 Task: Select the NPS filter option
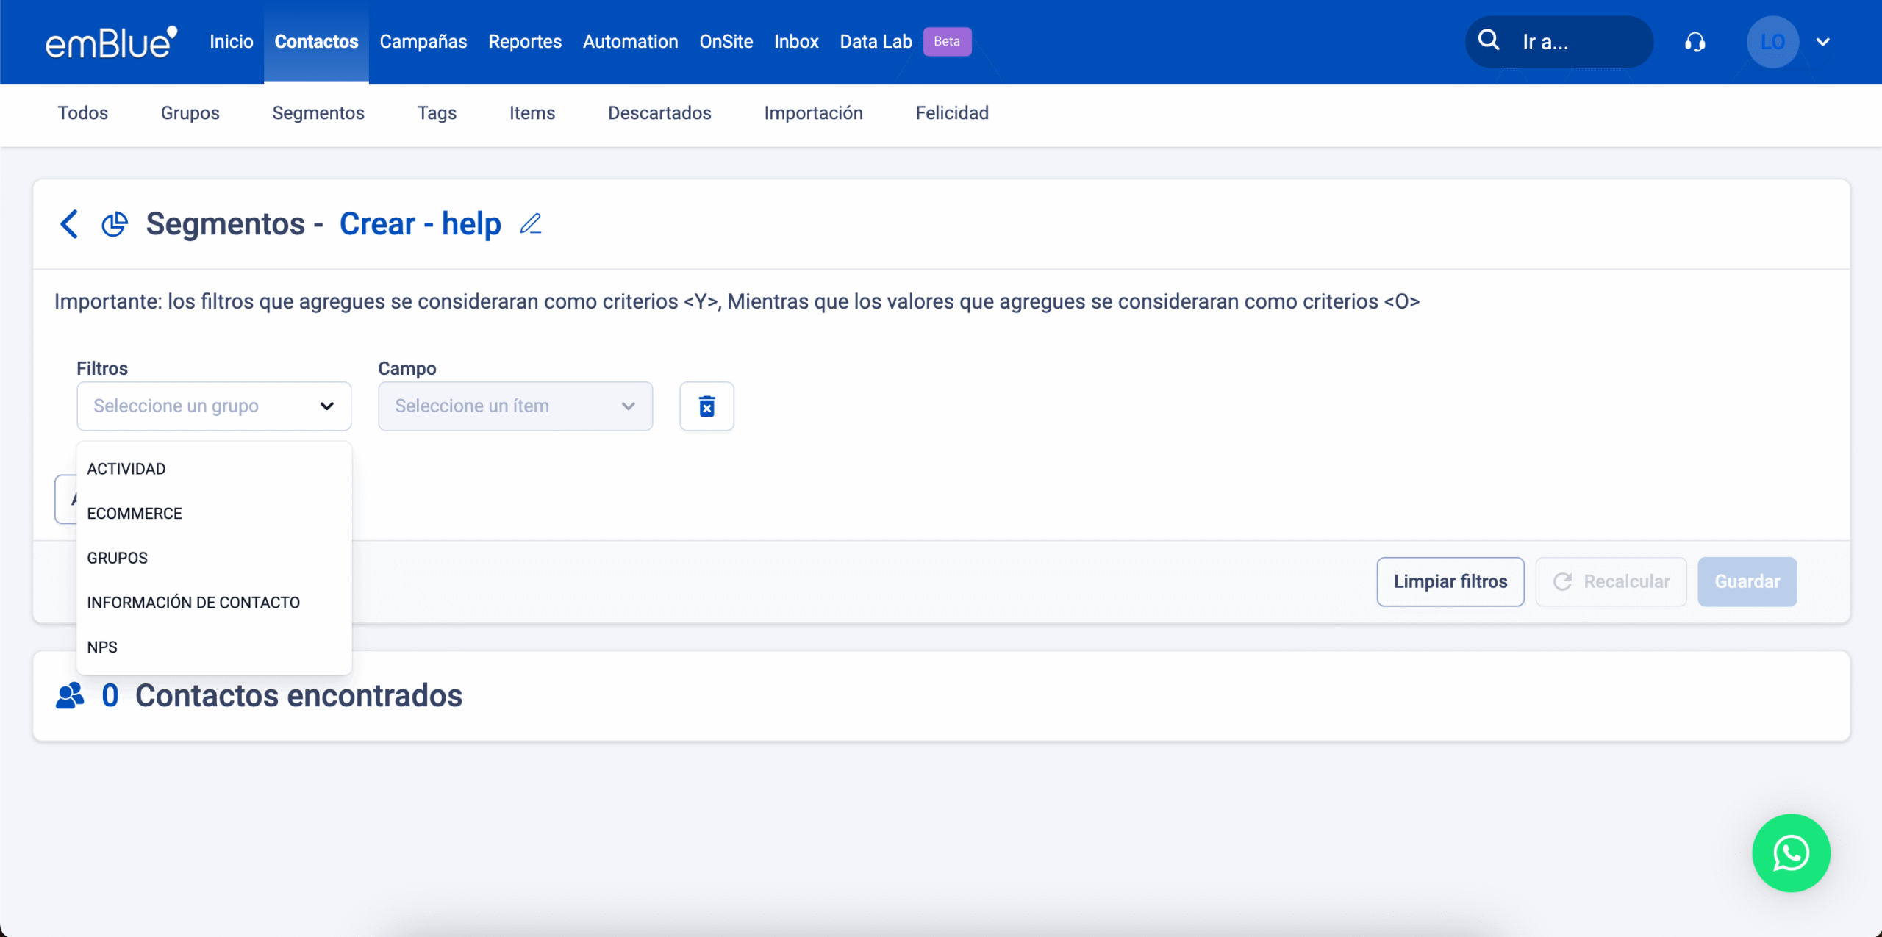point(102,647)
